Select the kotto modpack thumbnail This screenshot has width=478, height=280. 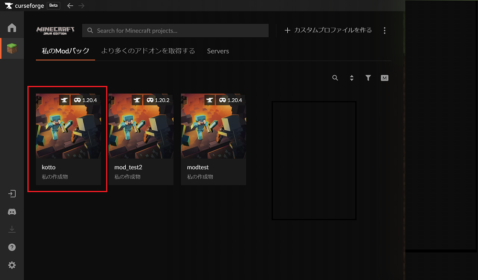coord(68,126)
